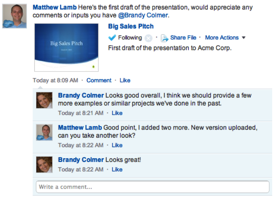Click into the Write a comment field
279x200 pixels.
click(153, 187)
